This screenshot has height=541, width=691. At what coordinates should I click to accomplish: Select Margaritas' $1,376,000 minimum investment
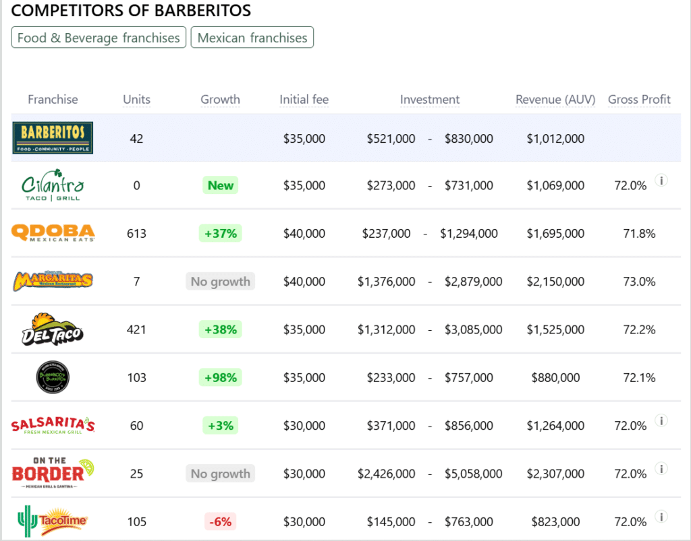click(387, 282)
